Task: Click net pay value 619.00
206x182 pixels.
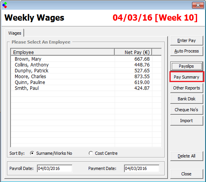Action: tap(142, 82)
